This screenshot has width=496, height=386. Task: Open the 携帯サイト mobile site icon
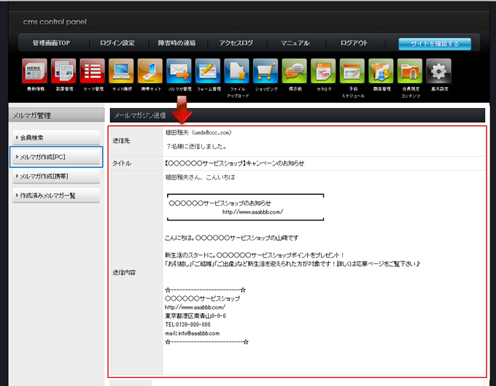[x=150, y=72]
